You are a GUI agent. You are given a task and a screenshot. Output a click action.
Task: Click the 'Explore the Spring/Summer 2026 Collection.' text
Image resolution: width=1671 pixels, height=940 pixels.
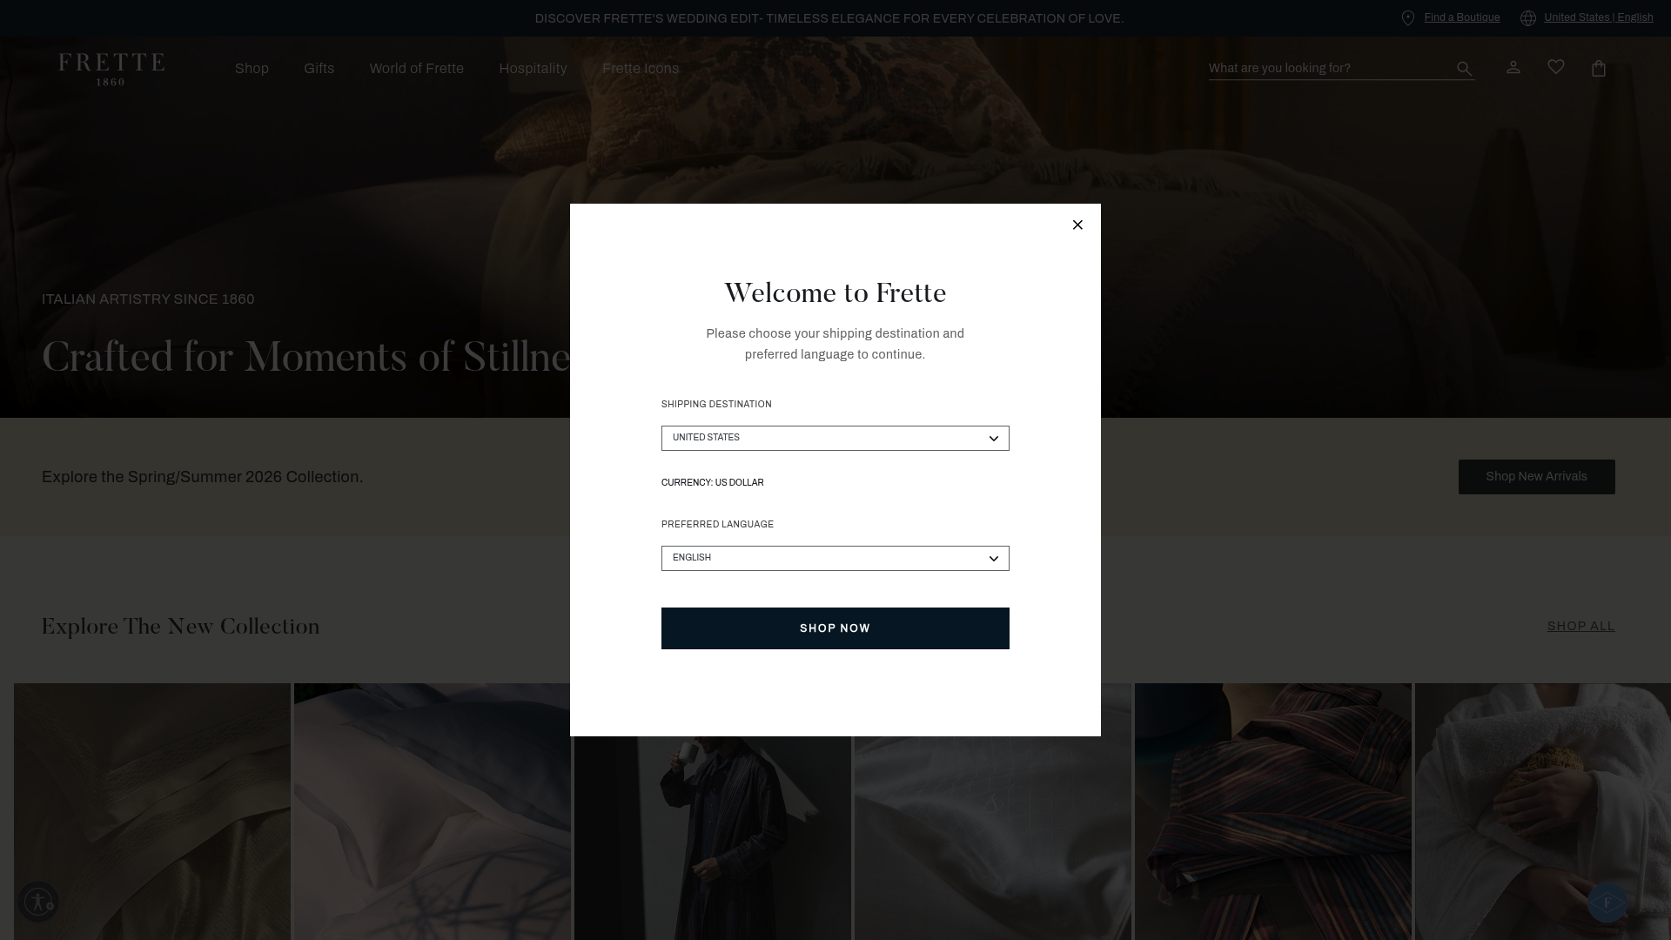[x=203, y=477]
